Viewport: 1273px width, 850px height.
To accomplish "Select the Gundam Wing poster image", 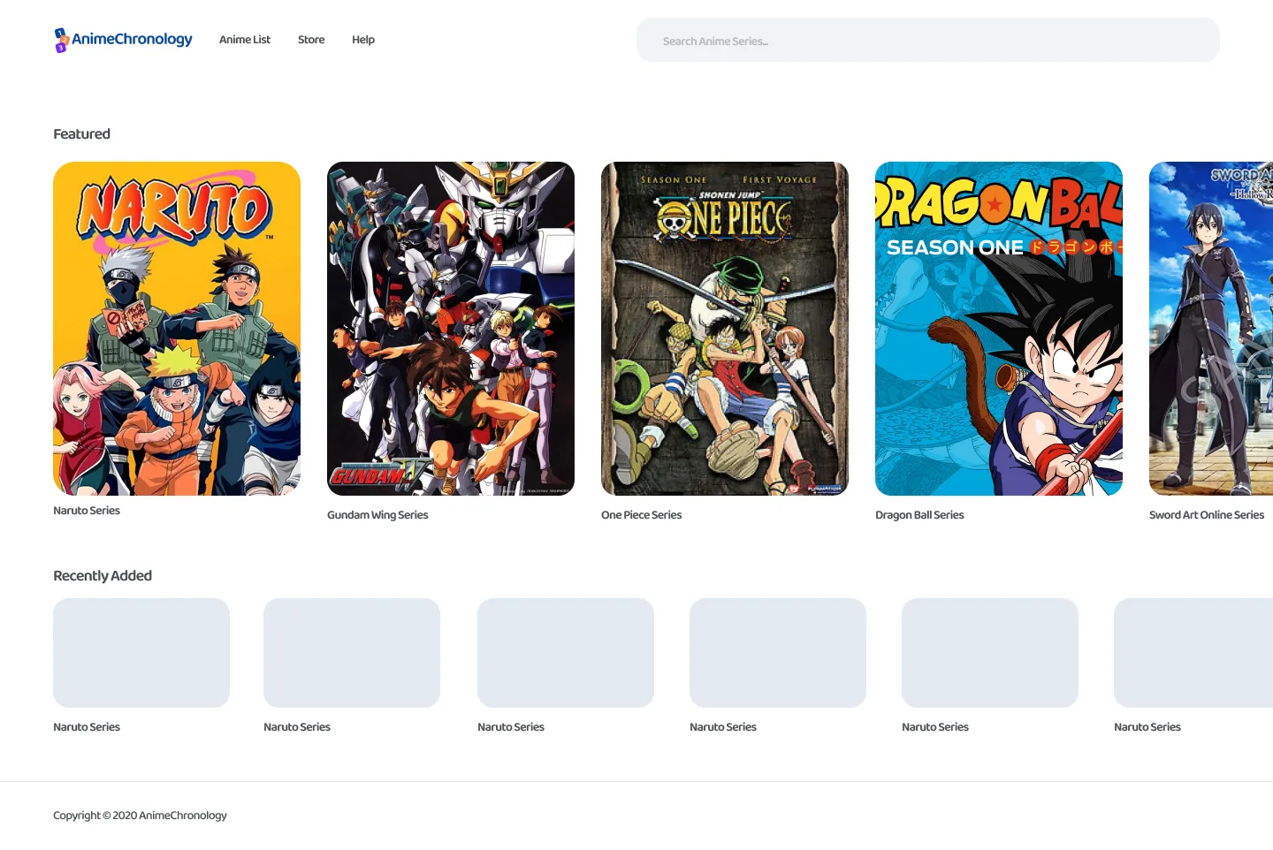I will click(451, 329).
